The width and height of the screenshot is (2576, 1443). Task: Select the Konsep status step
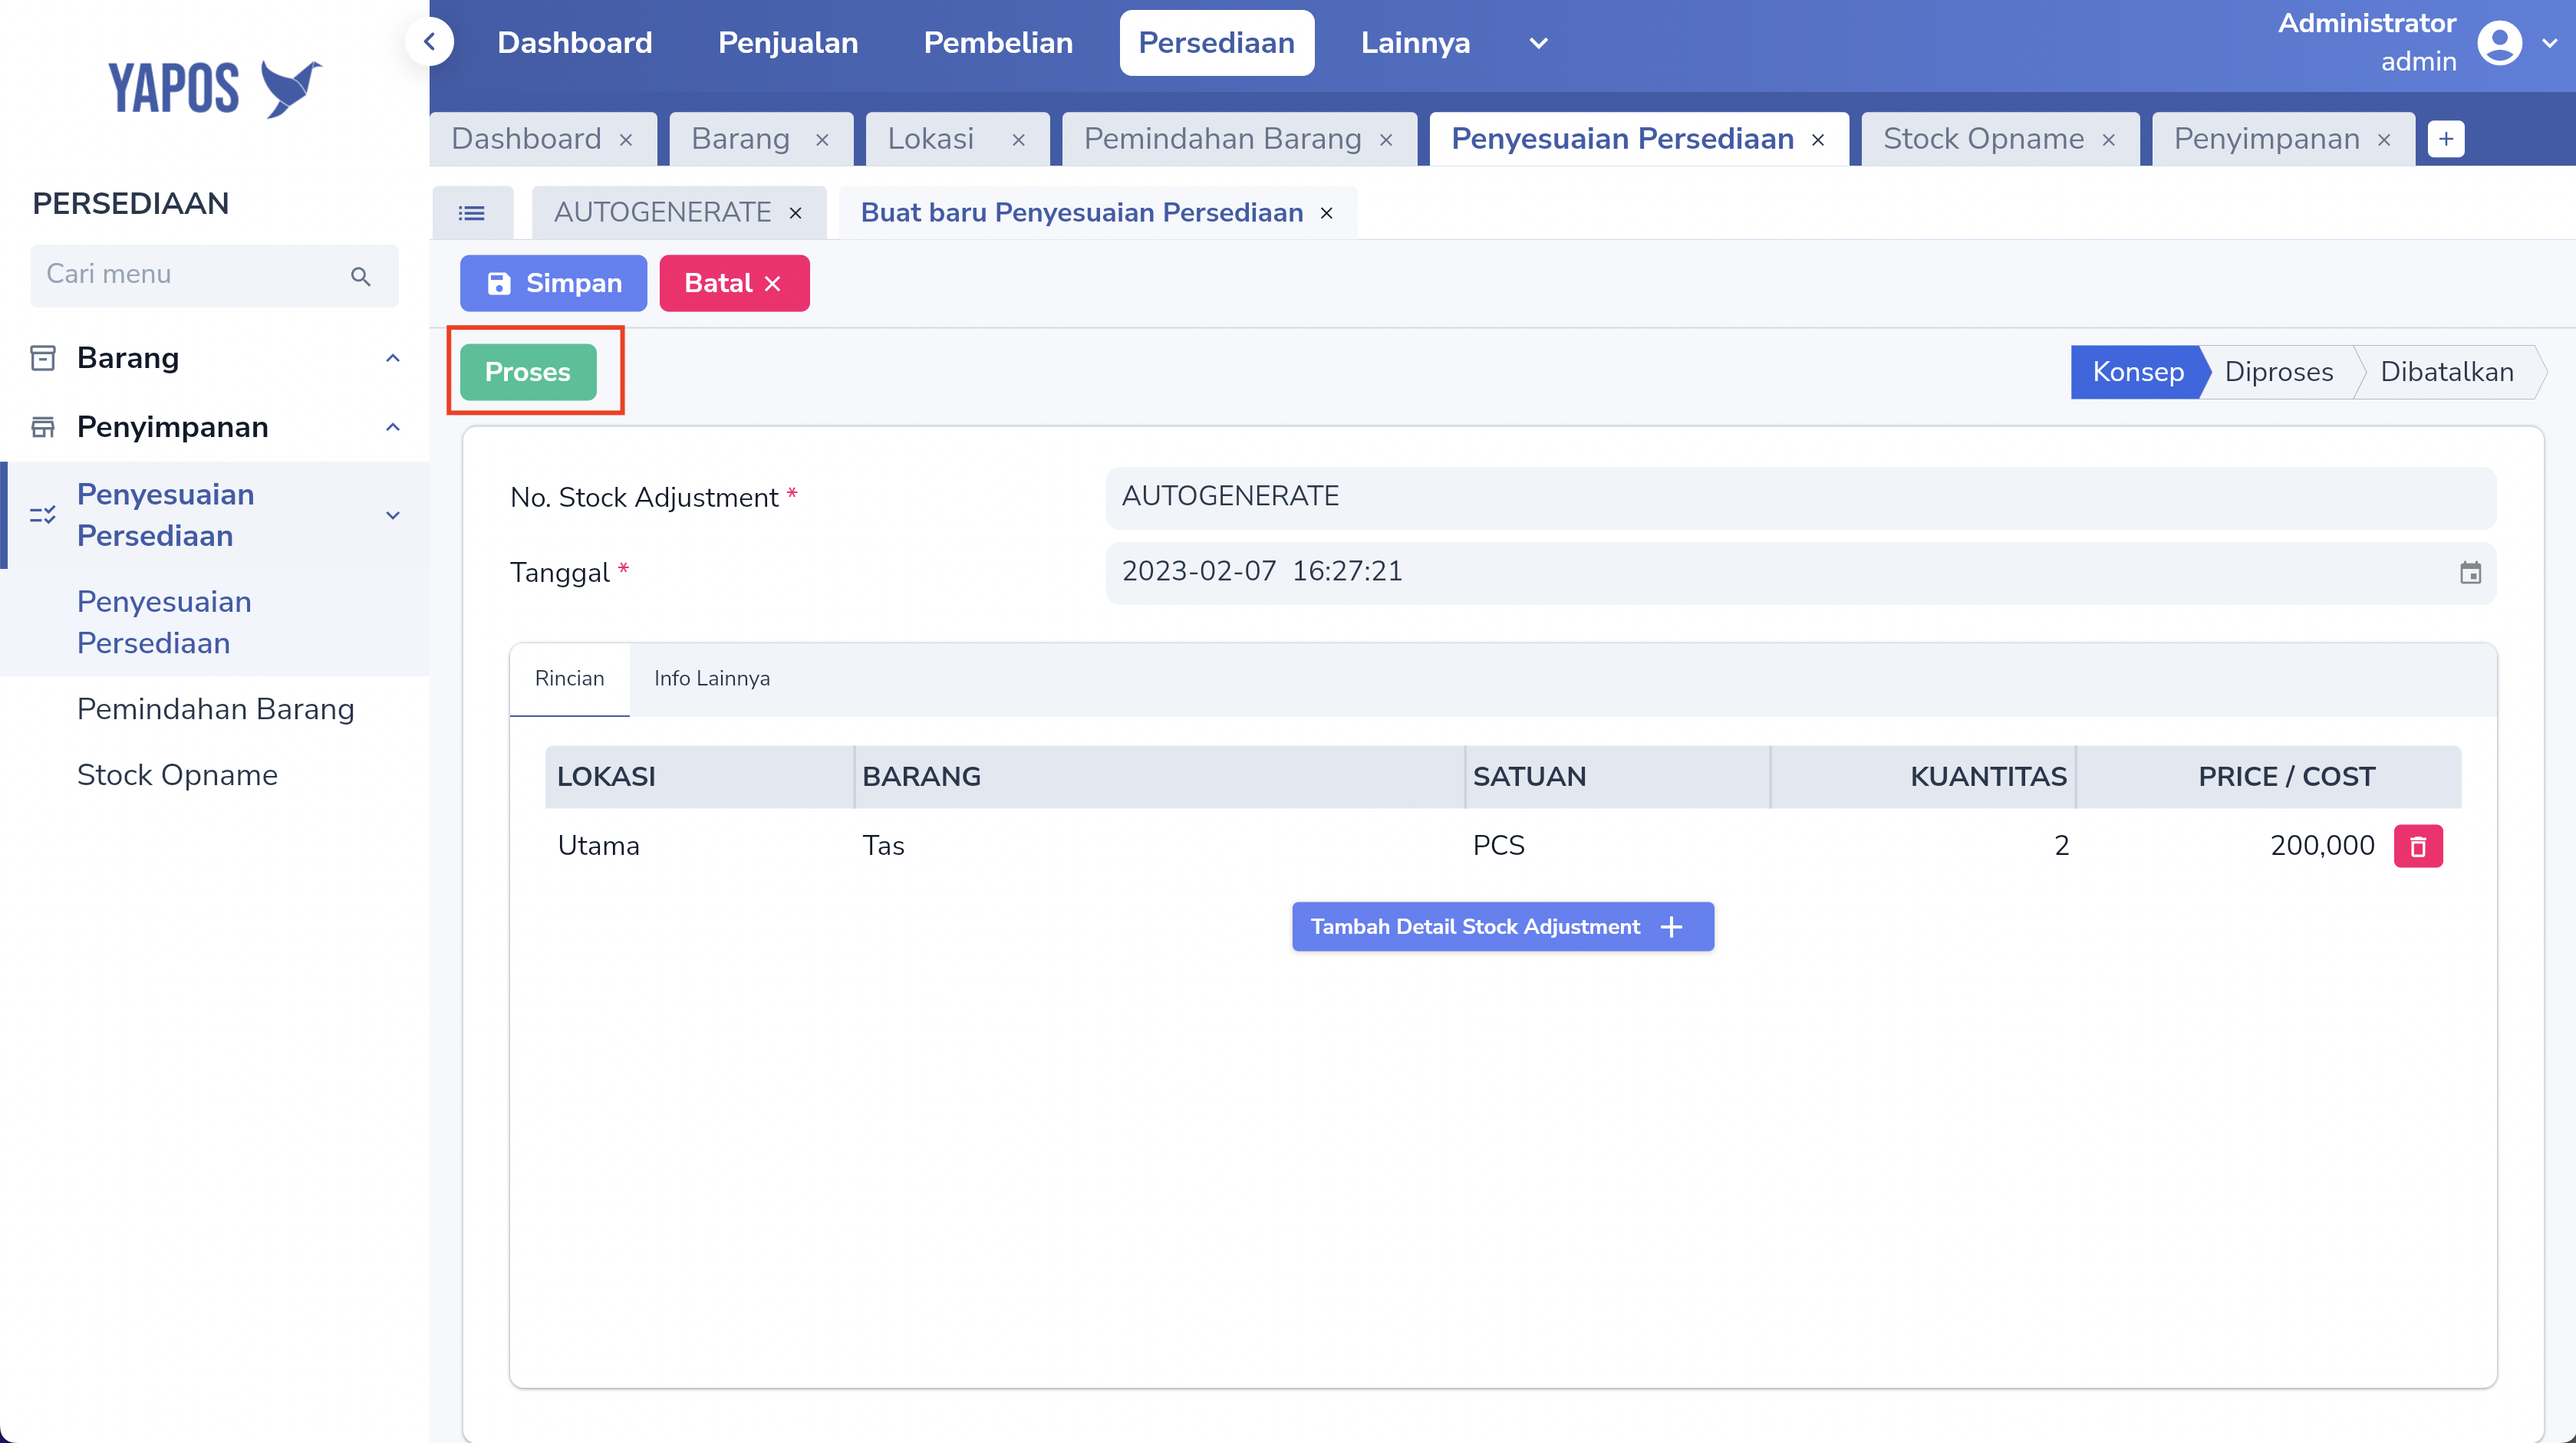[2138, 372]
